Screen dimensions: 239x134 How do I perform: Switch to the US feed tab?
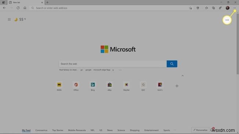[x=101, y=130]
